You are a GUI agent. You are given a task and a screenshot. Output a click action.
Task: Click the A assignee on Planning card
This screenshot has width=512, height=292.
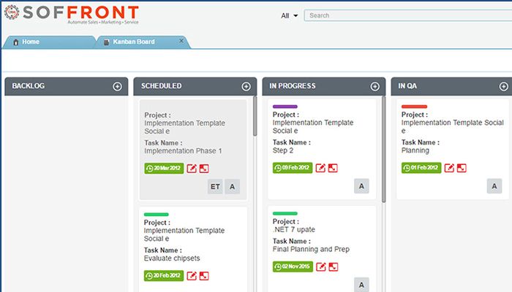(494, 186)
